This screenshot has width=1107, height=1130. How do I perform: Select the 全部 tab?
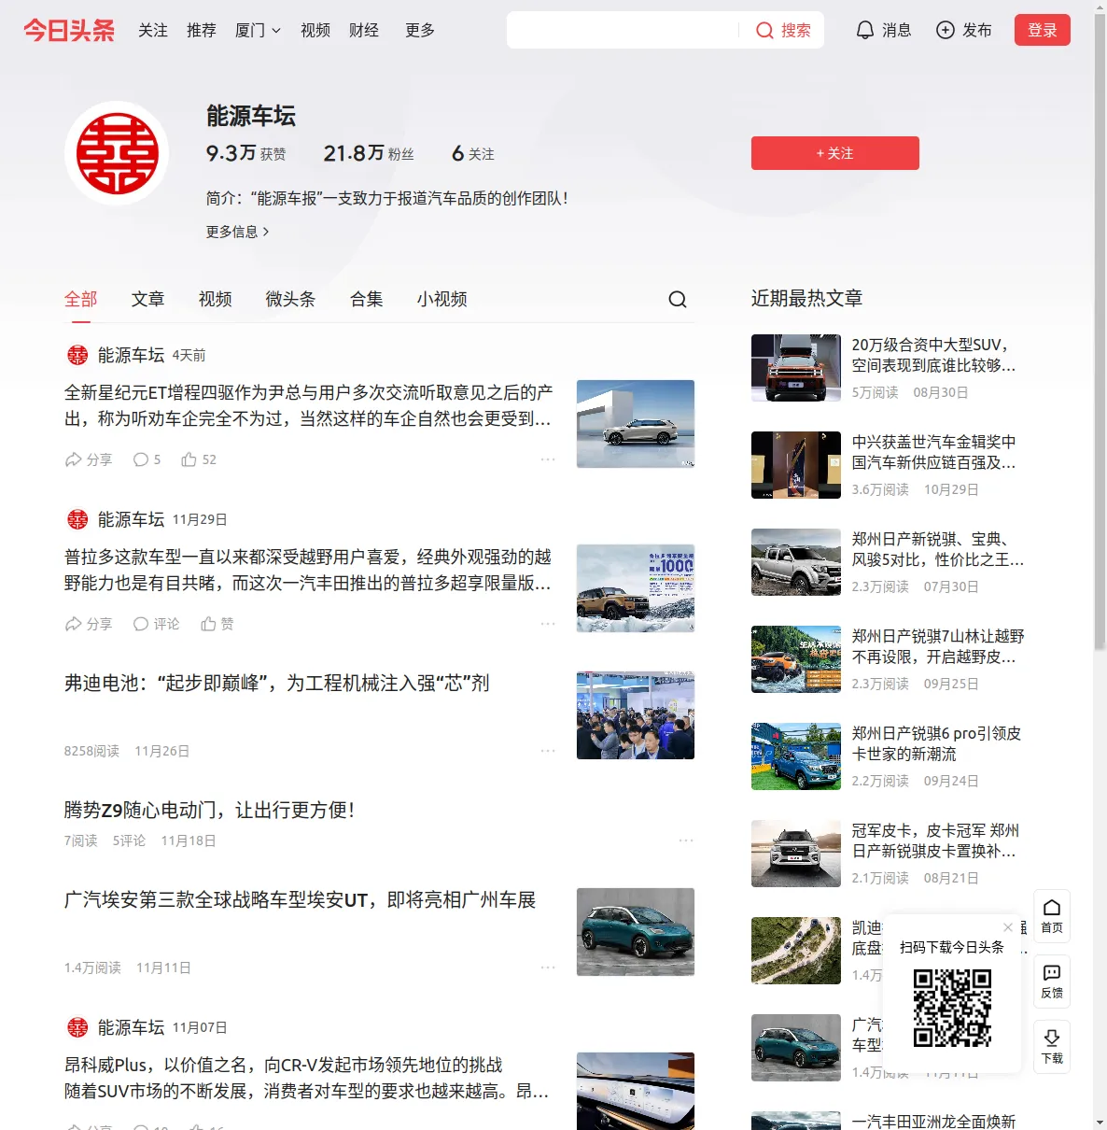81,299
